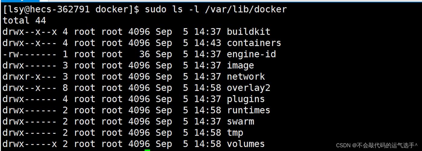Click the 'total 44' output line
This screenshot has height=151, width=422.
(24, 21)
